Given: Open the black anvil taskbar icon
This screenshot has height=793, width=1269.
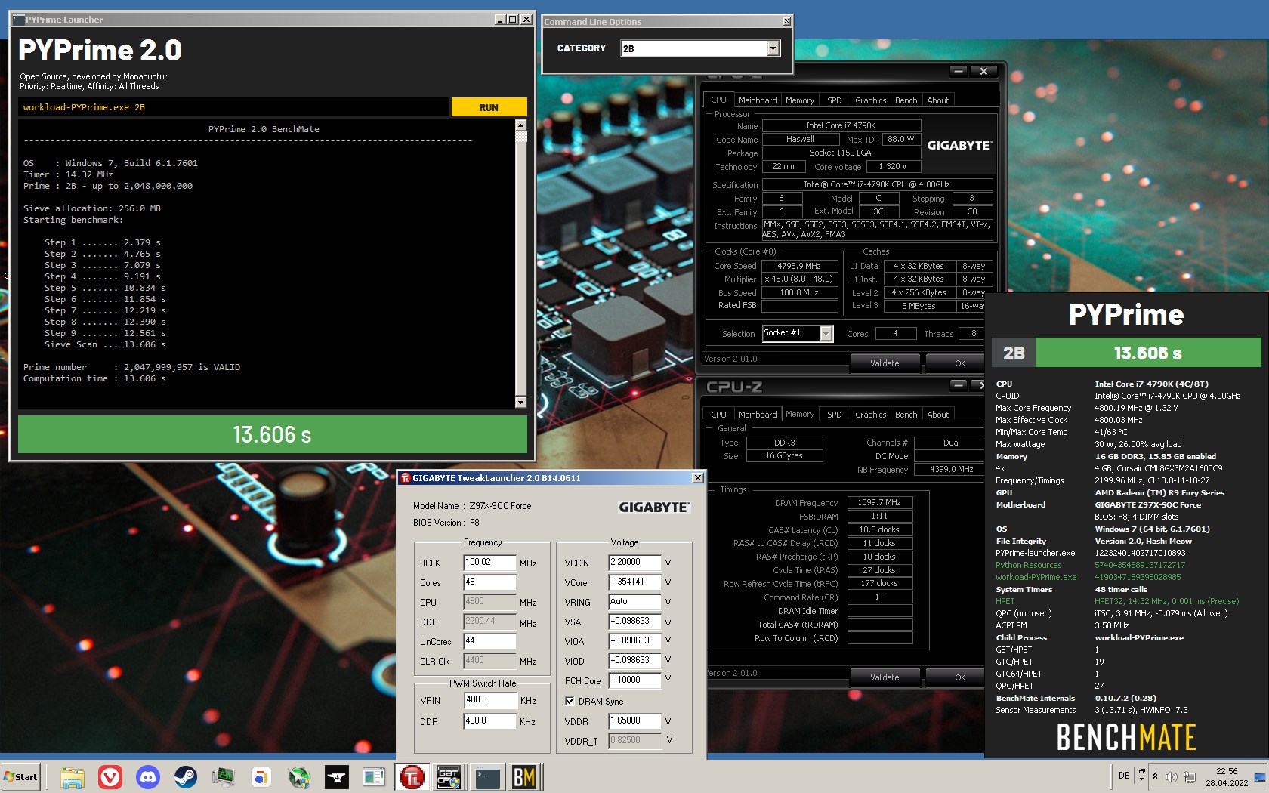Looking at the screenshot, I should pos(336,777).
